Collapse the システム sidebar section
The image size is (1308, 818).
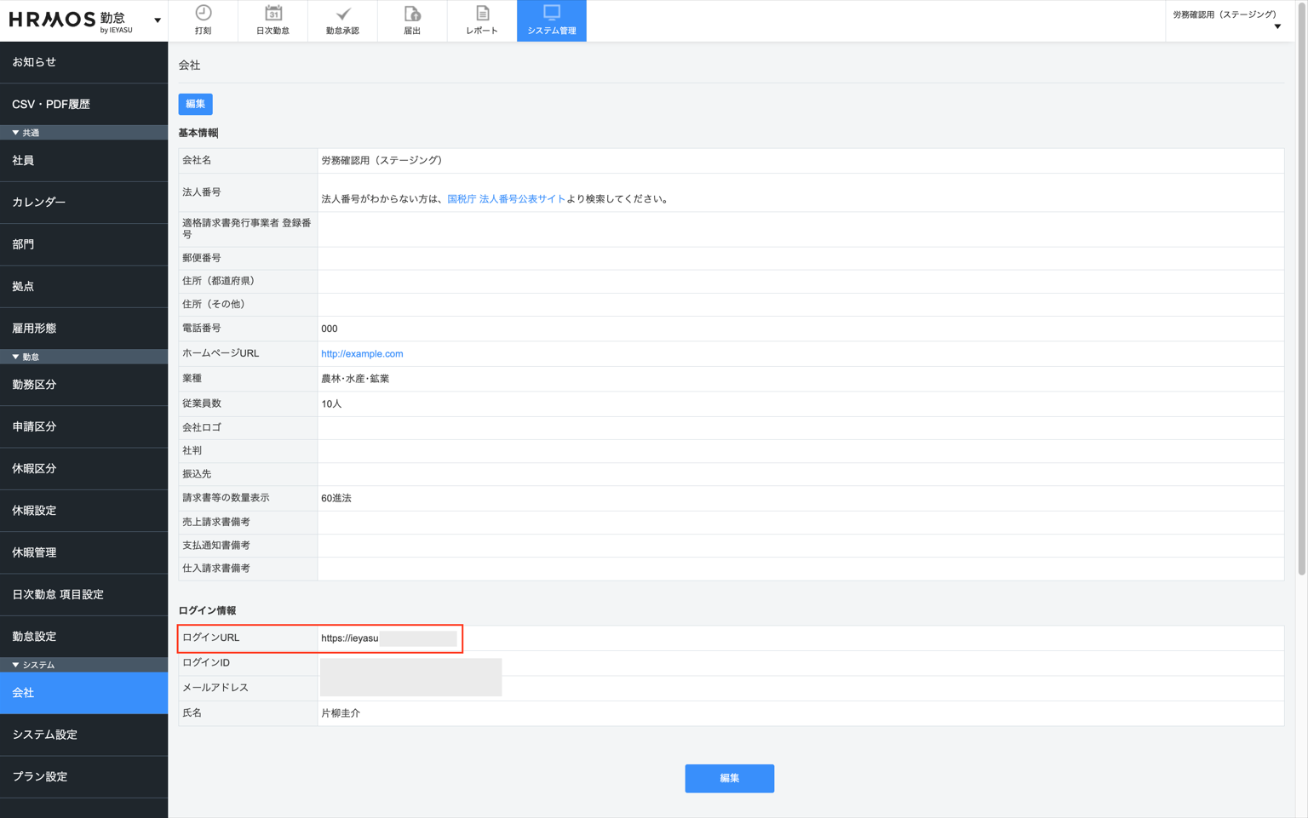(15, 665)
